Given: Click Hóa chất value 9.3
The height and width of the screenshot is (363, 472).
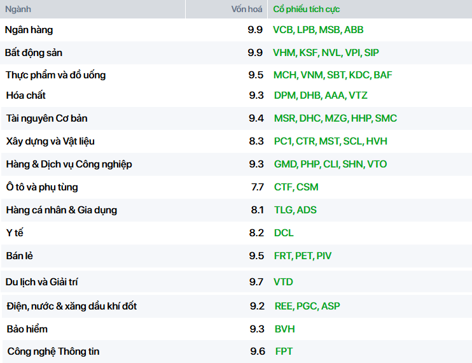Looking at the screenshot, I should click(x=256, y=96).
